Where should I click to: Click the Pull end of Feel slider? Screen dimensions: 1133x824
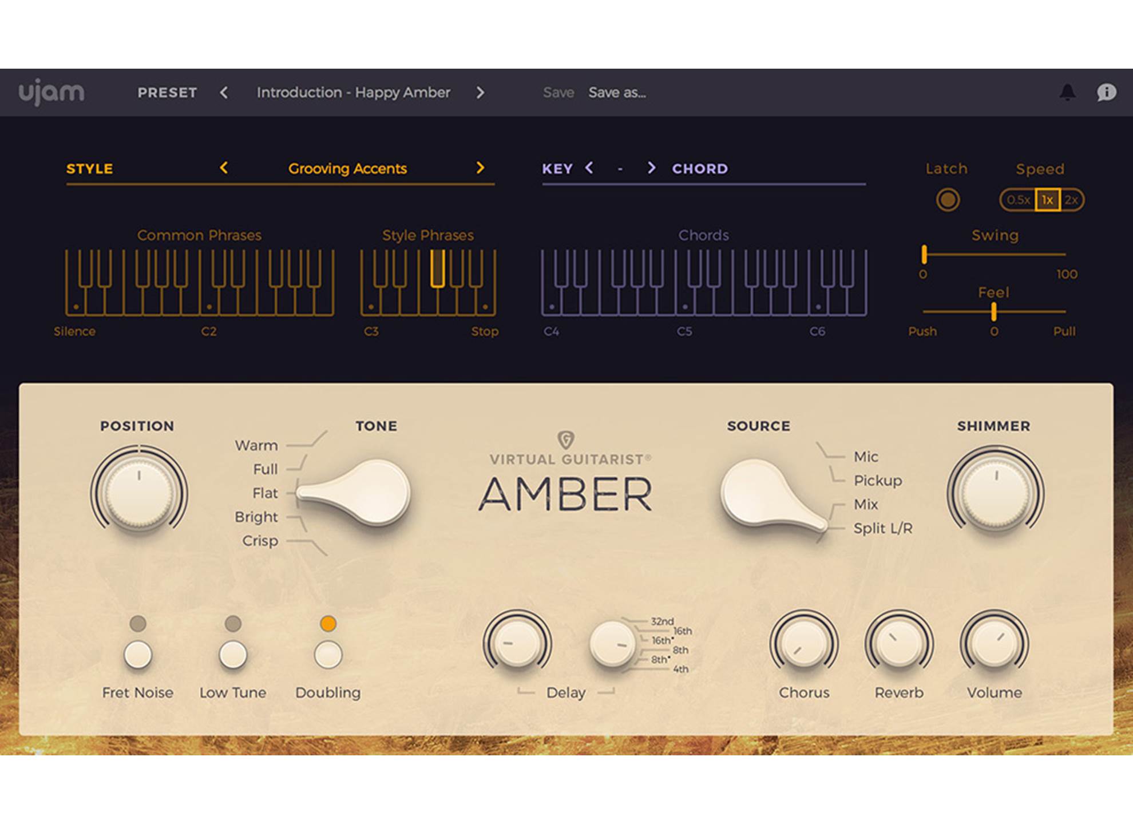tap(1064, 331)
